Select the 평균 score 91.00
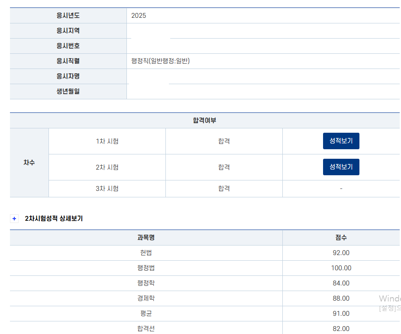 click(x=341, y=313)
